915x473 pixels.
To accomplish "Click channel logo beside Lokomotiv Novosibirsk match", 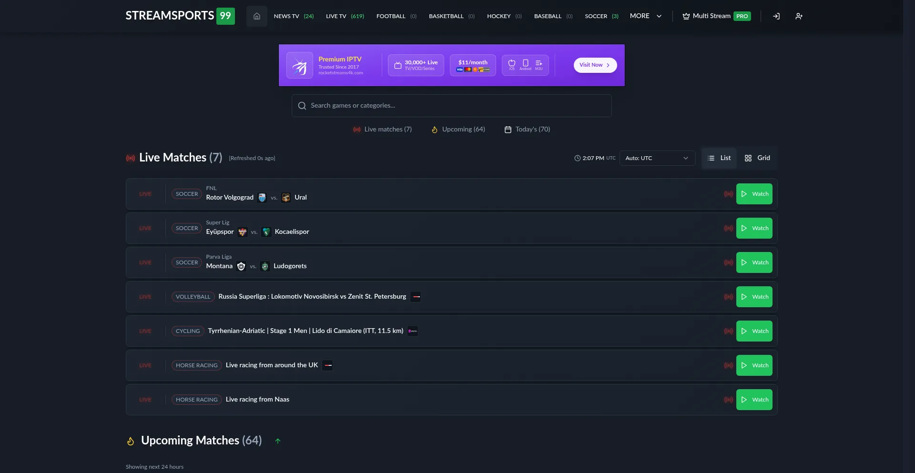I will tap(416, 297).
